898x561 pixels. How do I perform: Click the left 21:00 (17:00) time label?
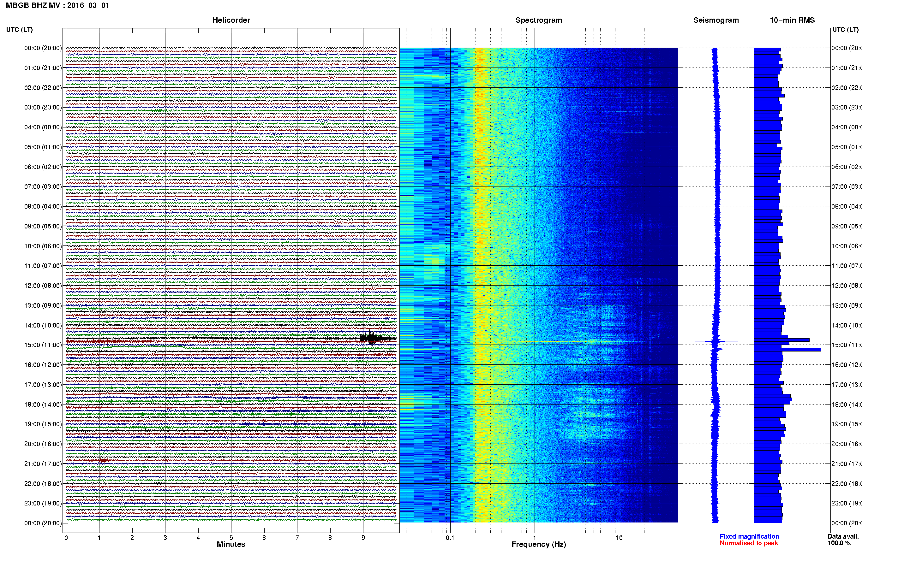coord(43,464)
